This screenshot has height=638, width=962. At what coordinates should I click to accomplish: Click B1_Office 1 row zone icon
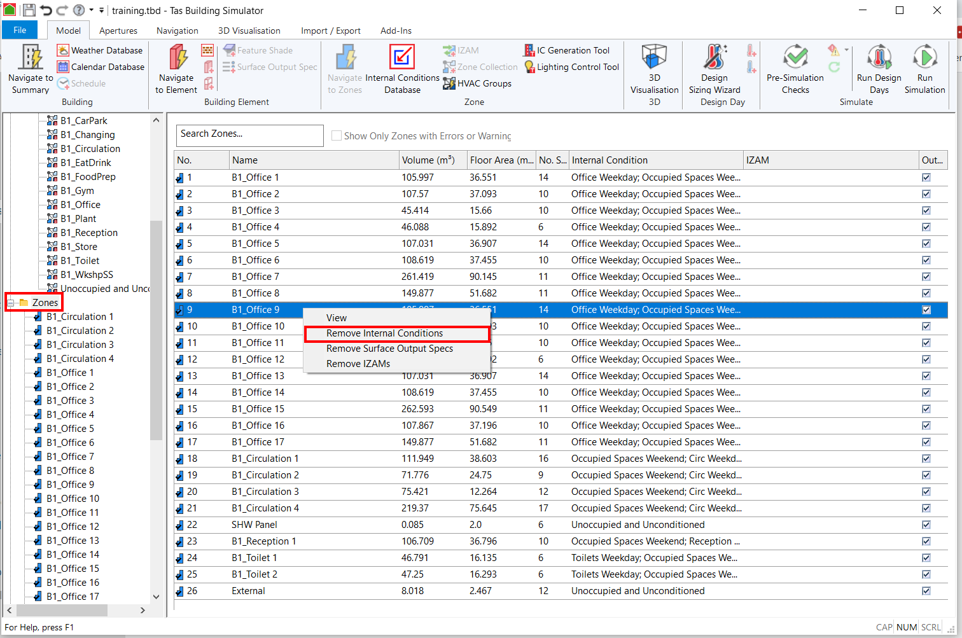point(180,178)
